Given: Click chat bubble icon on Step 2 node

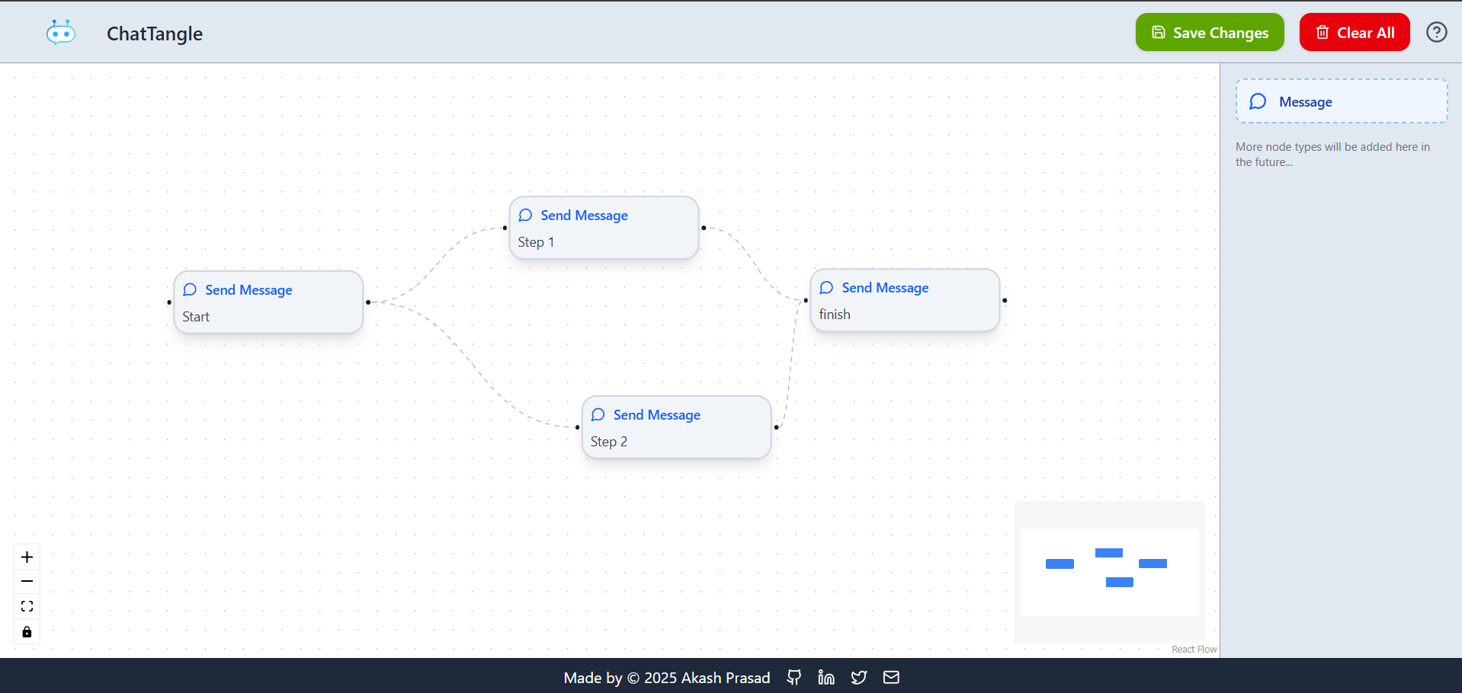Looking at the screenshot, I should tap(598, 414).
